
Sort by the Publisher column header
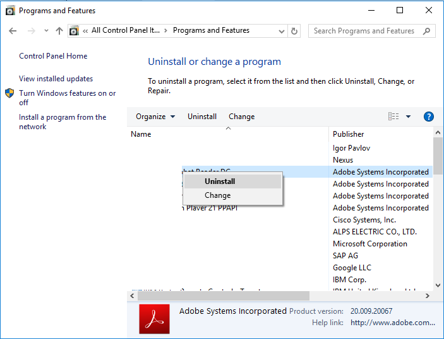tap(381, 134)
